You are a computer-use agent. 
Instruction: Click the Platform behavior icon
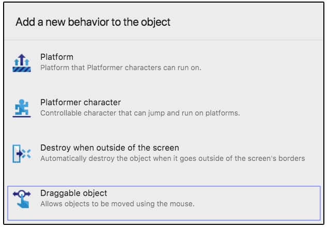click(x=21, y=62)
